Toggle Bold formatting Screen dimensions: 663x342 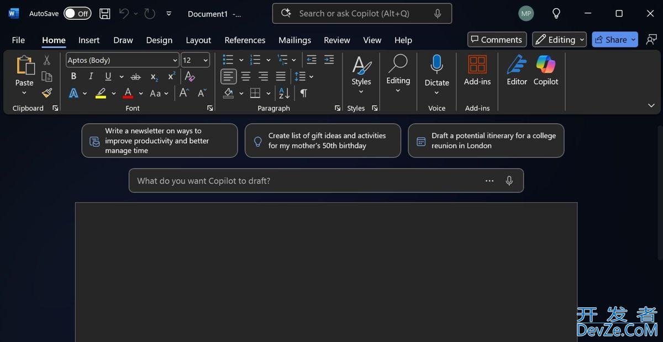click(x=73, y=77)
